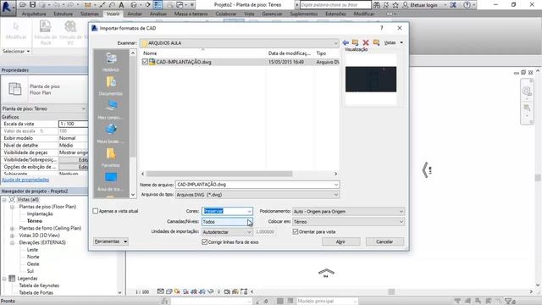Click the sign-in user icon beside Efetuar login
Viewport: 542px width, 305px height.
point(406,5)
